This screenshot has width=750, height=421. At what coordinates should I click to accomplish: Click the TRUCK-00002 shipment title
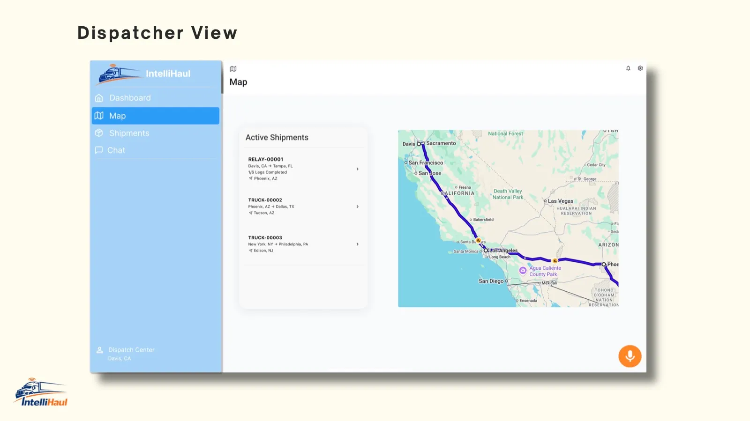point(265,200)
